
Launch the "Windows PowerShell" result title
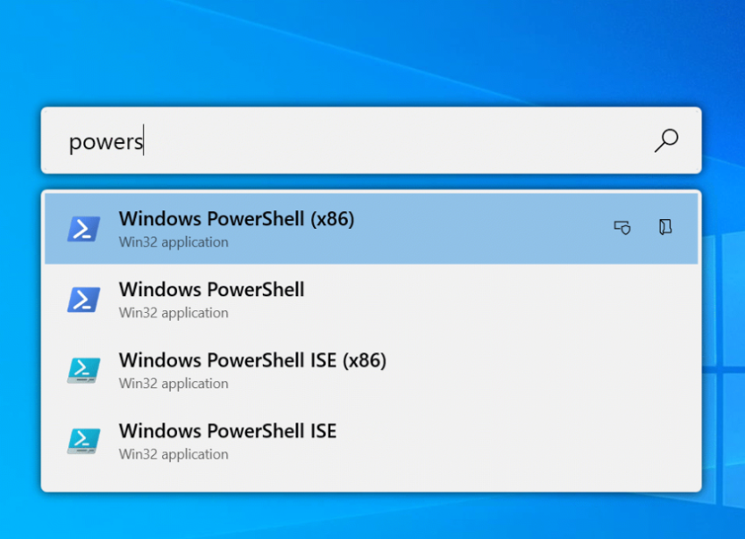[x=211, y=290]
